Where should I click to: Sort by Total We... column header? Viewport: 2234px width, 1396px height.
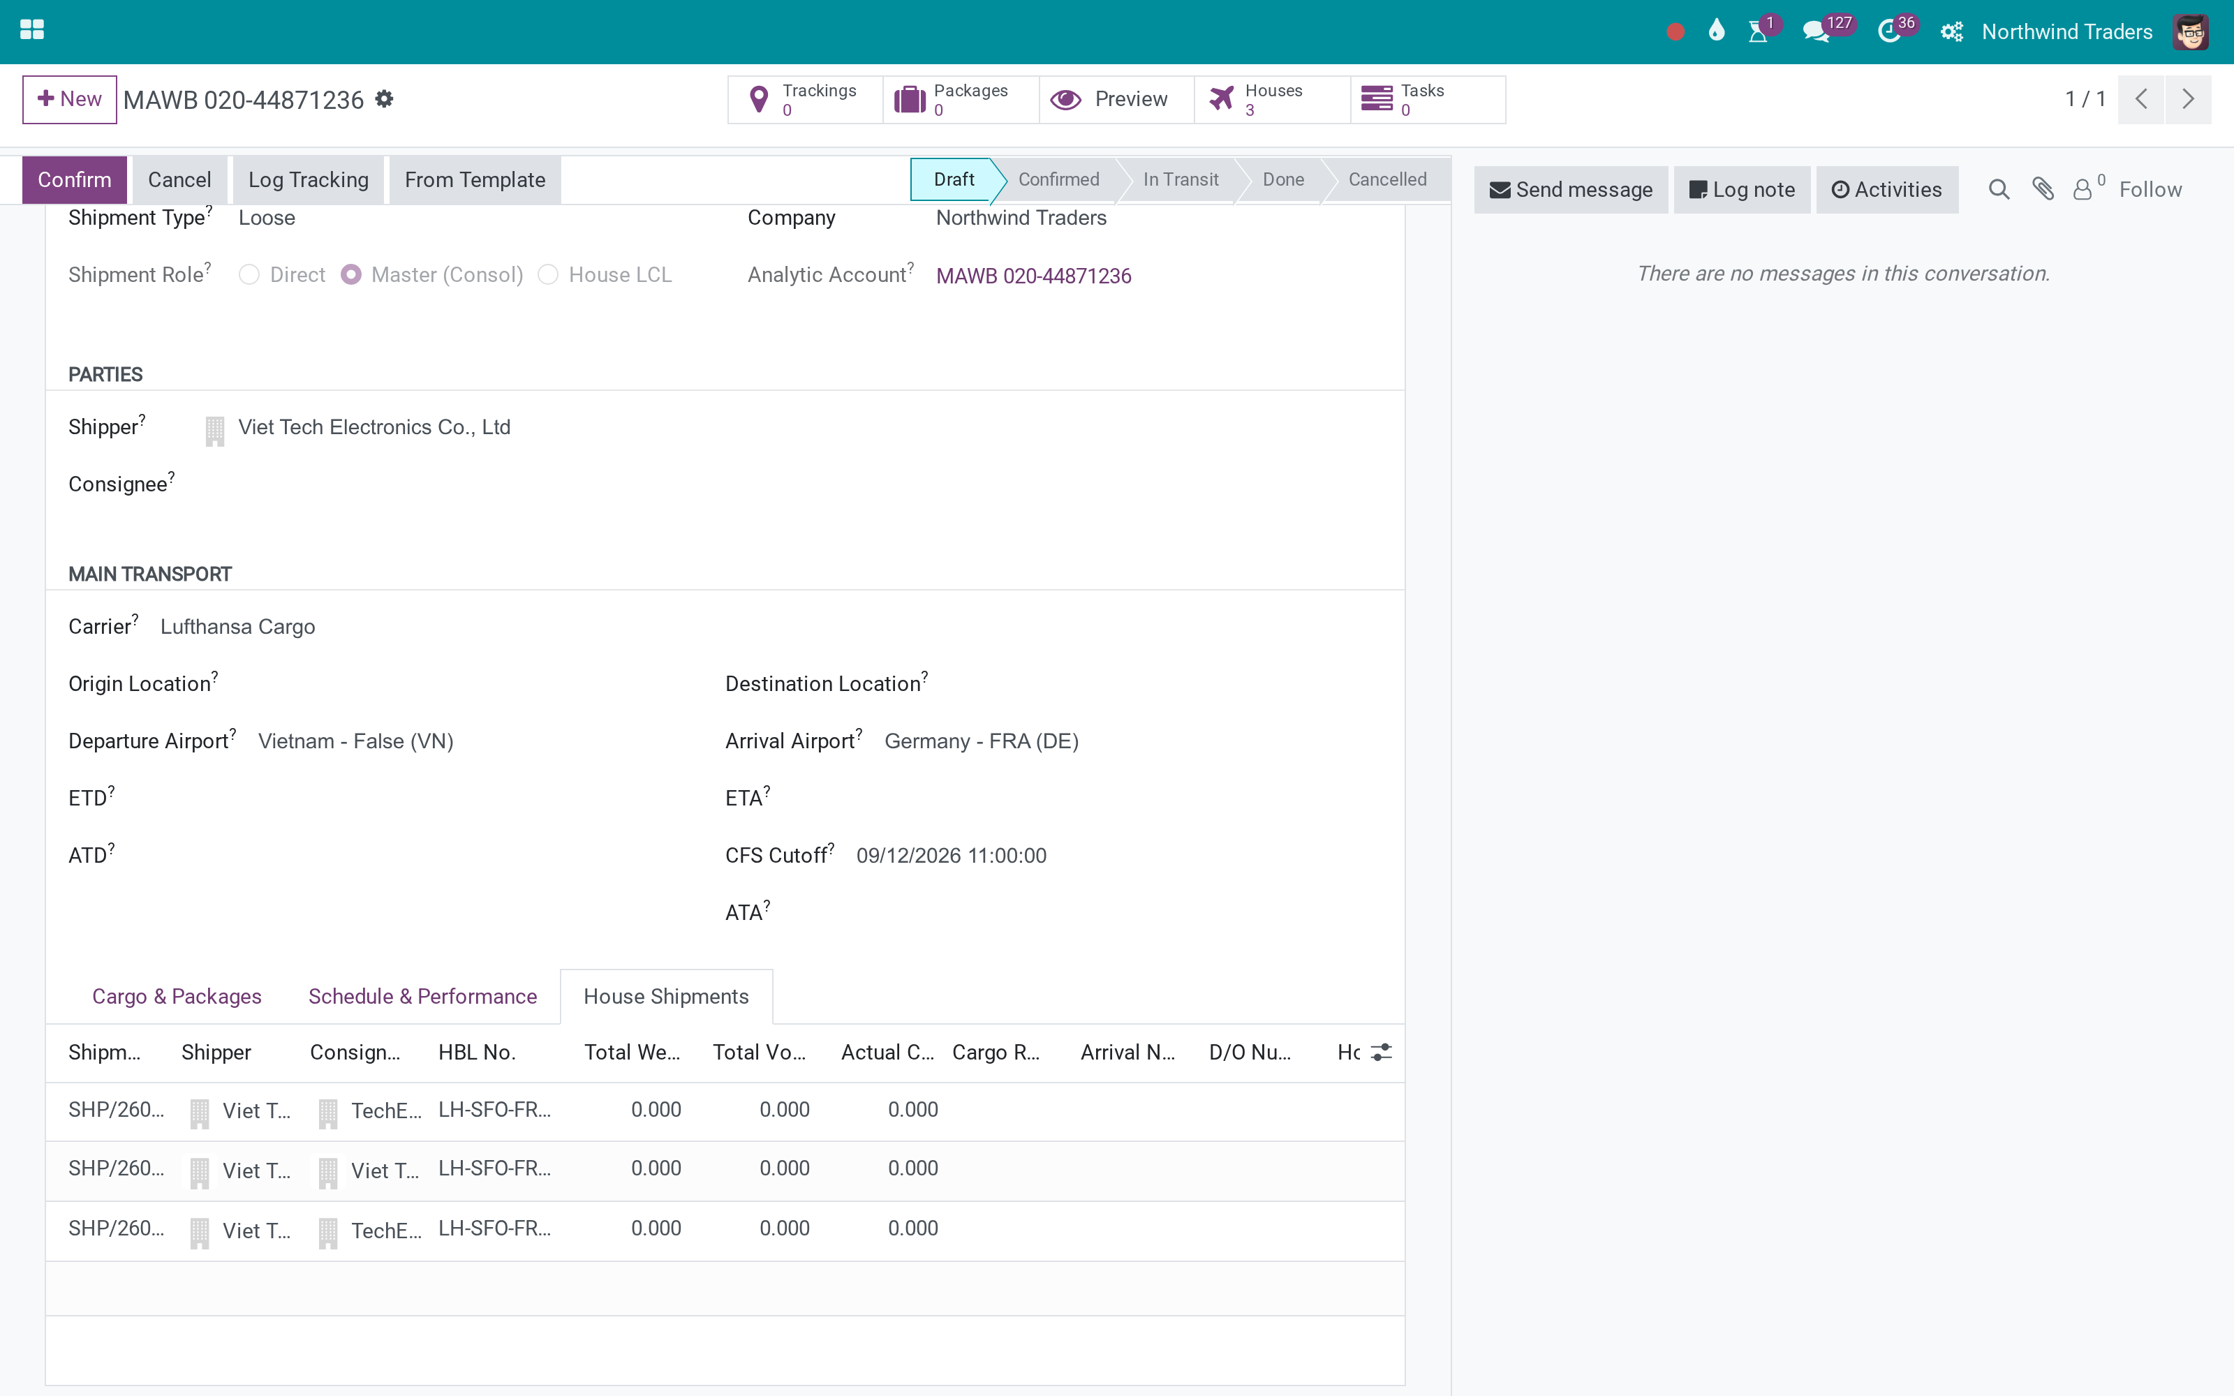tap(633, 1053)
